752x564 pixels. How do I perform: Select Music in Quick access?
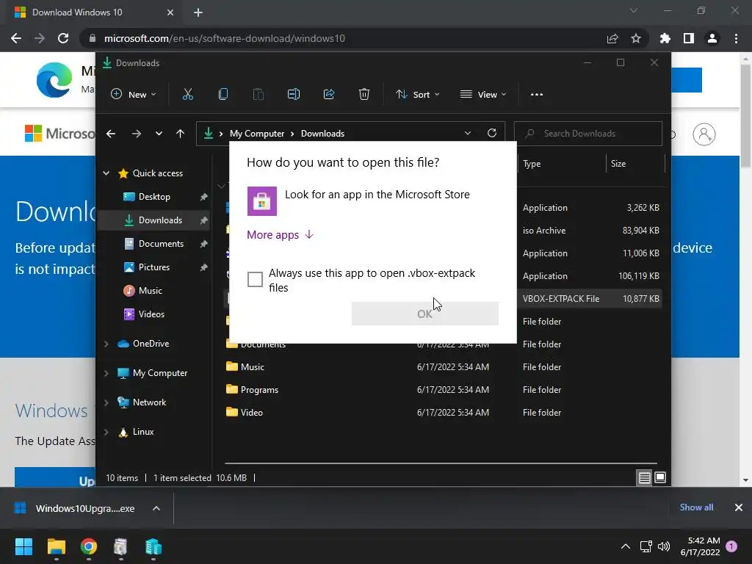point(154,291)
